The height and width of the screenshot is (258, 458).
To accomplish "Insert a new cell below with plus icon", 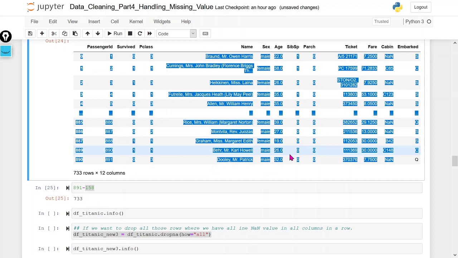I will tap(42, 34).
